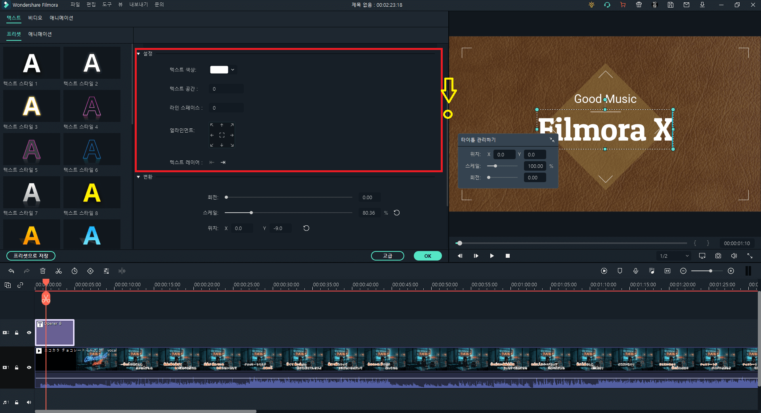
Task: Open the 편집 menu
Action: pyautogui.click(x=91, y=4)
